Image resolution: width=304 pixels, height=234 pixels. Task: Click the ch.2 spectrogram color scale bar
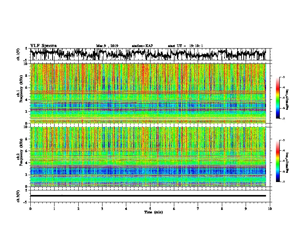[x=278, y=161]
